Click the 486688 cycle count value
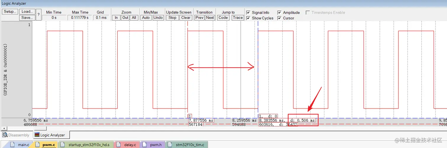447x148 pixels. pos(30,125)
